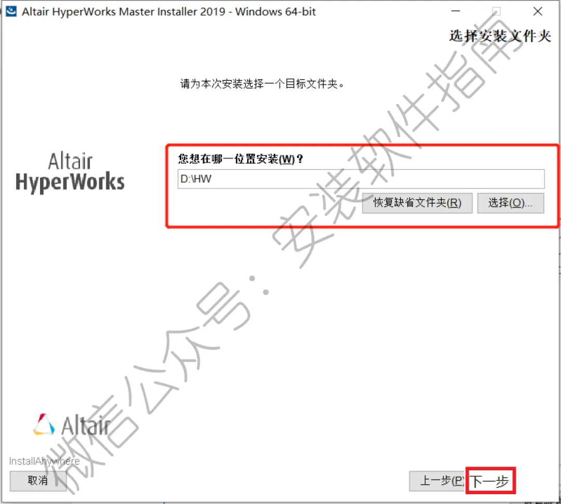The image size is (561, 504).
Task: Go back with 上一步(P) button
Action: pos(438,481)
